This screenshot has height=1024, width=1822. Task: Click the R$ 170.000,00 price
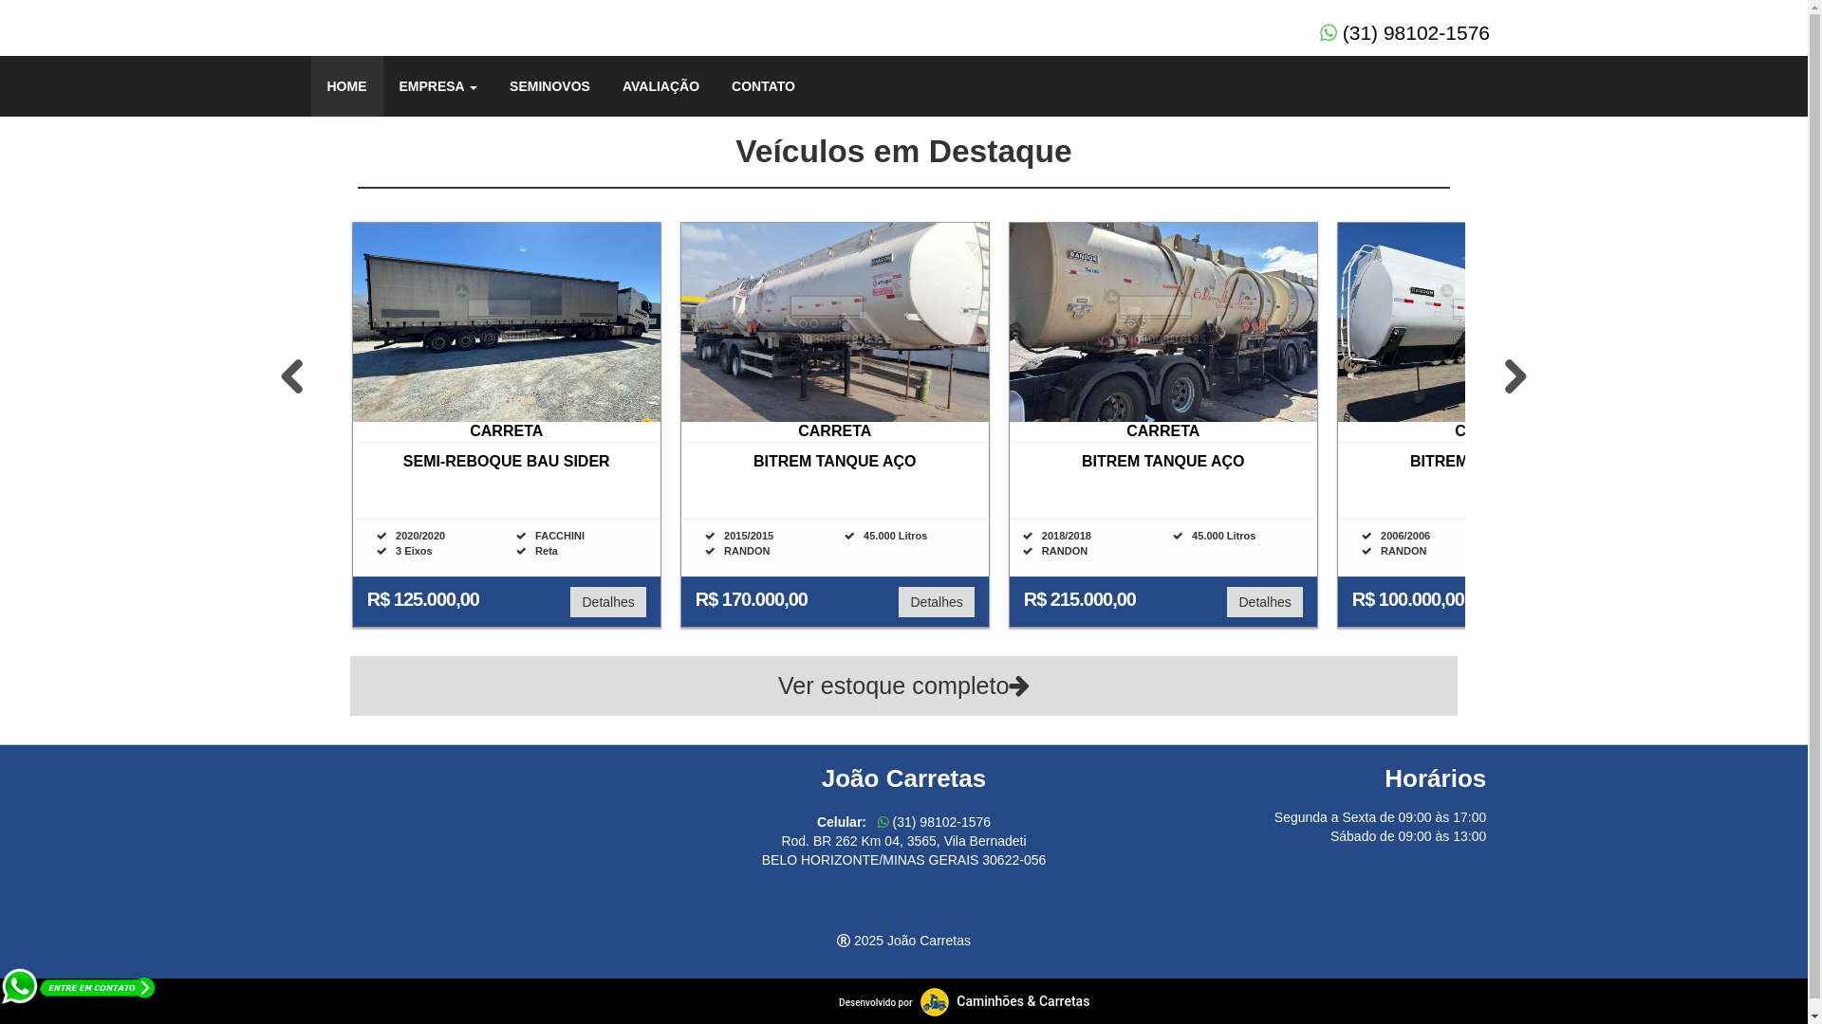752,599
